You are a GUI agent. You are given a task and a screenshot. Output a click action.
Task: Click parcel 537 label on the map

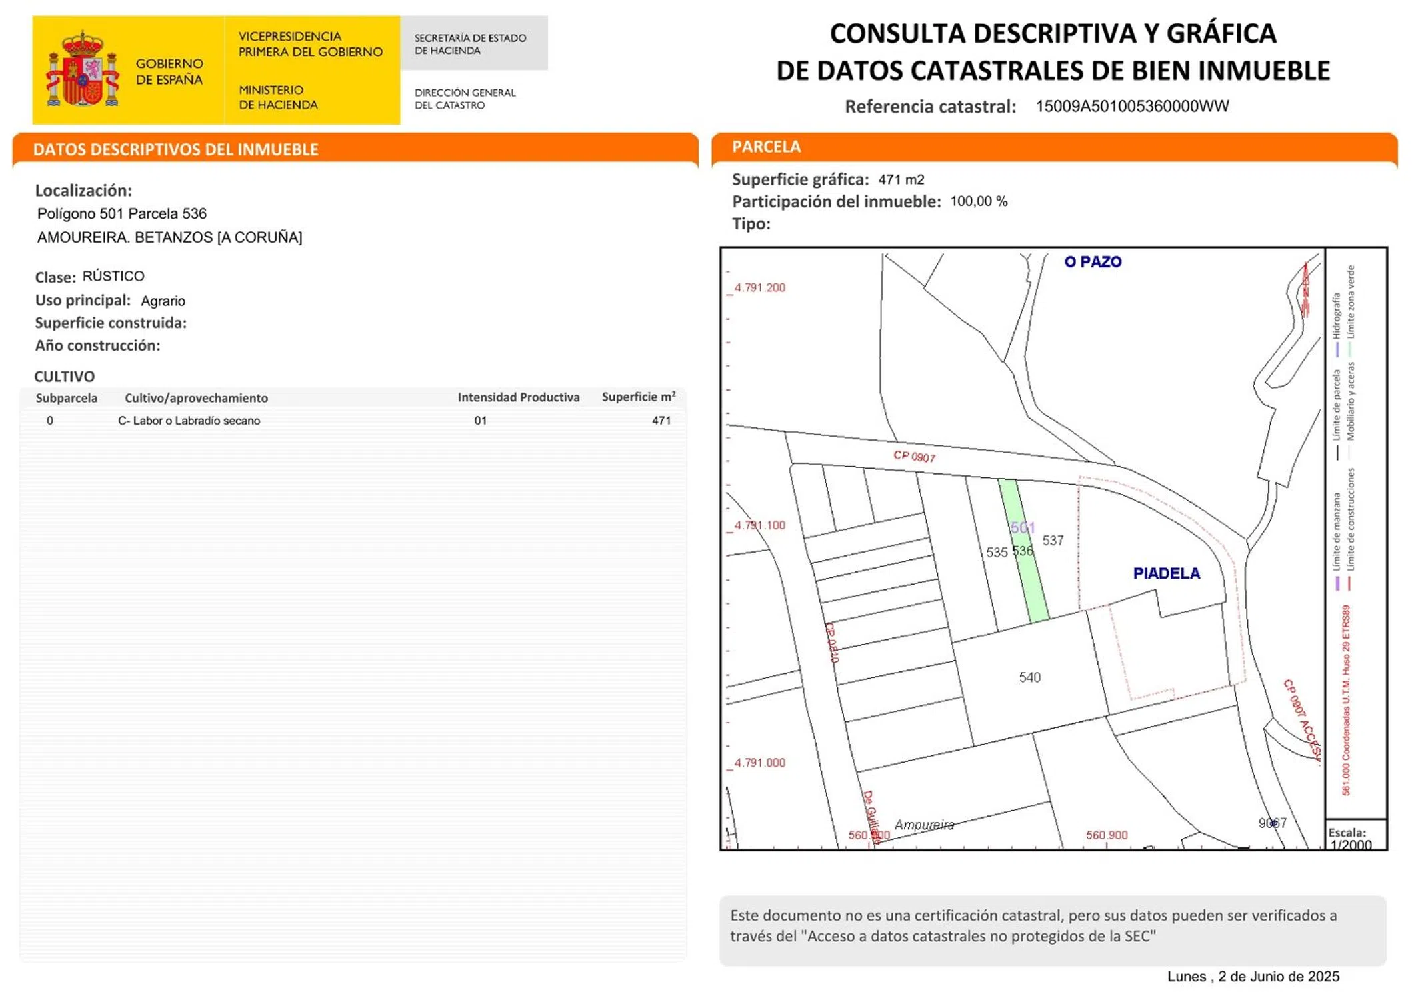[1053, 541]
